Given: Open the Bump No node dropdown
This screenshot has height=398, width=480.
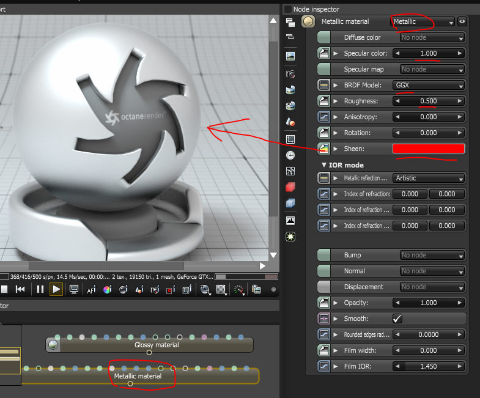Looking at the screenshot, I should [432, 255].
